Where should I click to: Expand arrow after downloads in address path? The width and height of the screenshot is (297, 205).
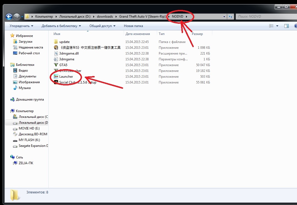point(116,17)
